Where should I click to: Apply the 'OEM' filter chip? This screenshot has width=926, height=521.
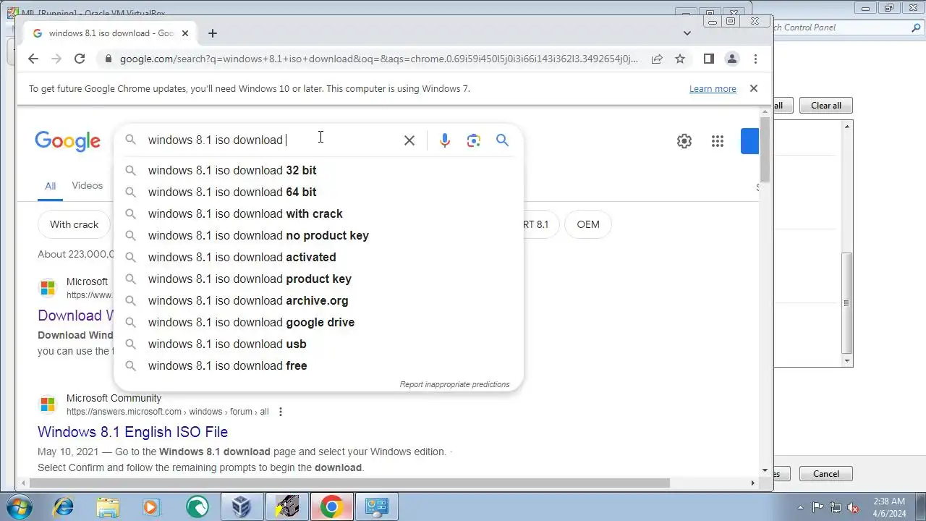tap(588, 224)
